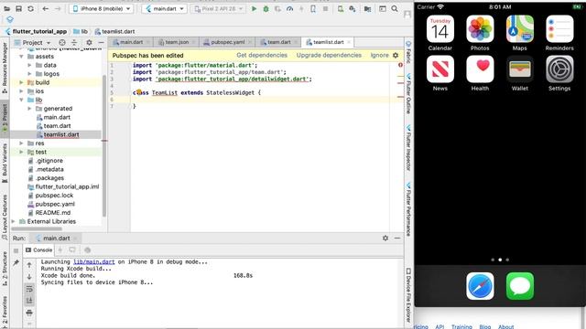The width and height of the screenshot is (586, 329).
Task: Open Device File Explorer side panel
Action: click(408, 294)
